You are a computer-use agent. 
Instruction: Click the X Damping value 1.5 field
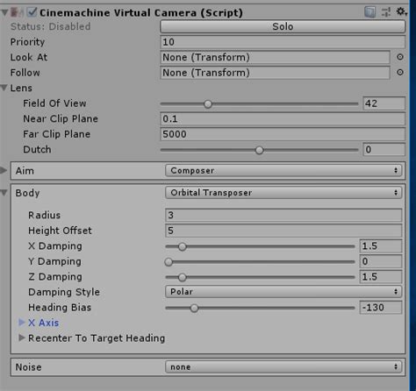tap(381, 245)
